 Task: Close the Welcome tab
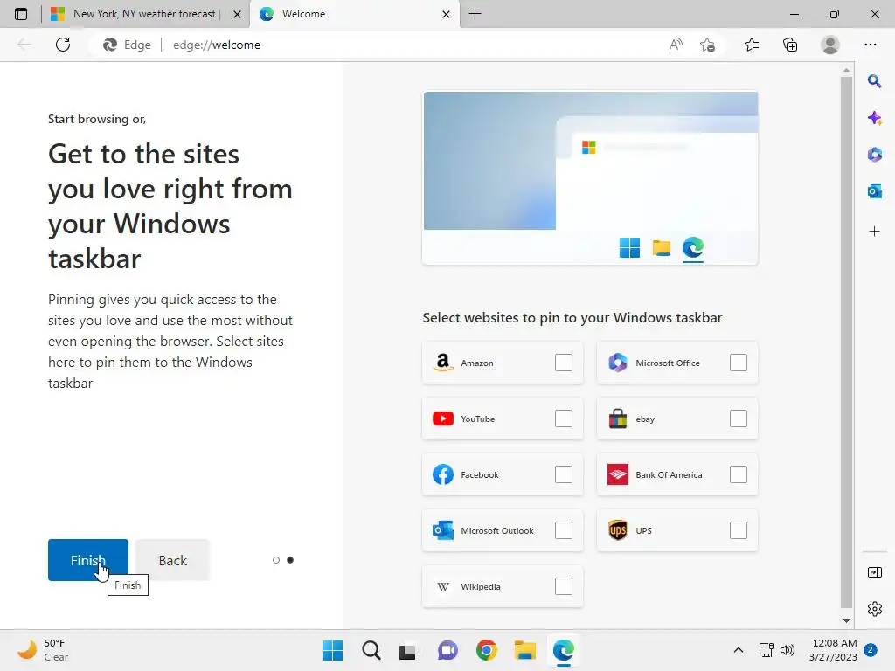click(447, 14)
